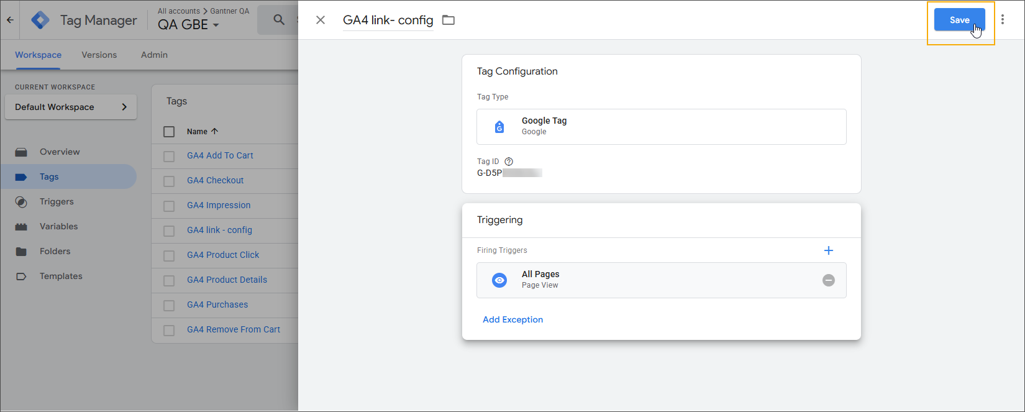Sort tags by Name column
The height and width of the screenshot is (412, 1025).
(203, 132)
